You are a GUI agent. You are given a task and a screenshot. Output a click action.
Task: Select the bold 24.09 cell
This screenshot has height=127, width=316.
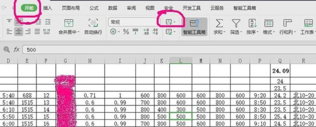[280, 70]
